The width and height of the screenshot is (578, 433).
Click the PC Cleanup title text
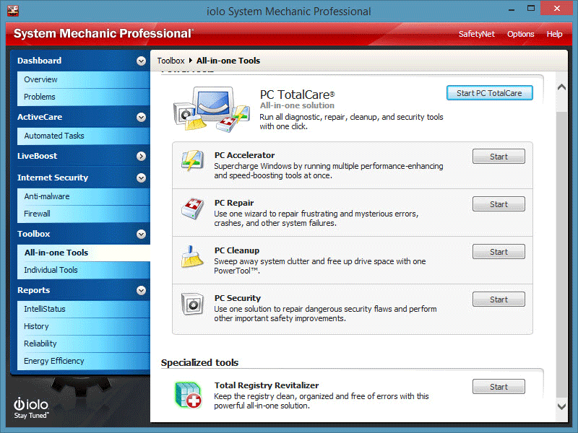click(237, 250)
